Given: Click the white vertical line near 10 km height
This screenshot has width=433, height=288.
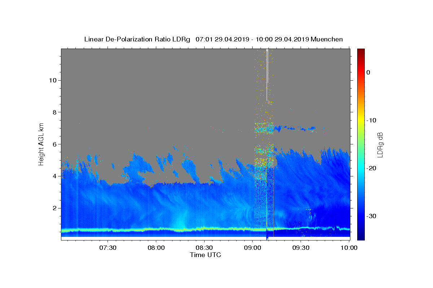Looking at the screenshot, I should 267,75.
